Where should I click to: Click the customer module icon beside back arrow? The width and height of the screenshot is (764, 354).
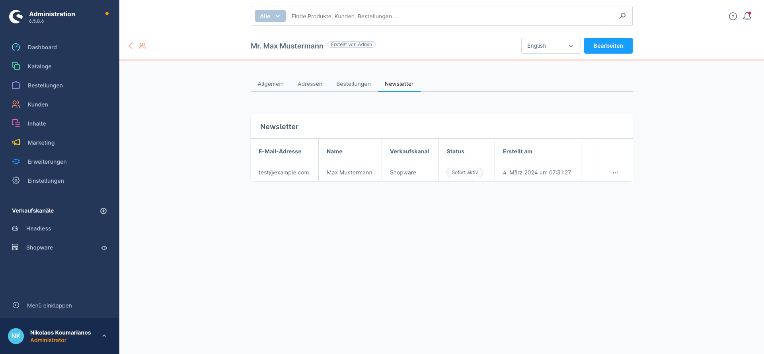point(142,46)
